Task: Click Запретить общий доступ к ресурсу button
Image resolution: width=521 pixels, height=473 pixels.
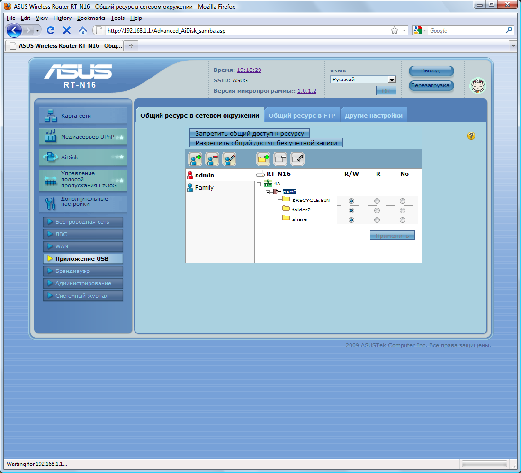Action: click(x=250, y=133)
